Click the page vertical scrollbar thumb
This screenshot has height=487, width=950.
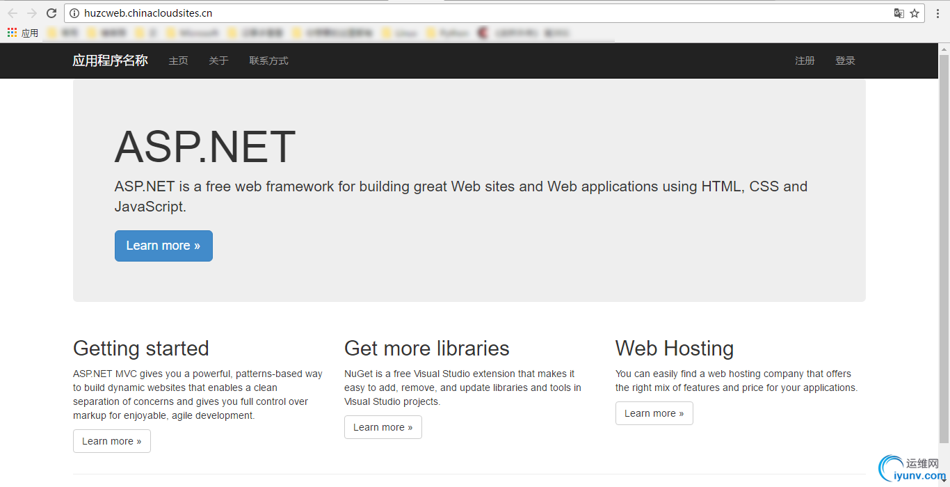pos(944,248)
